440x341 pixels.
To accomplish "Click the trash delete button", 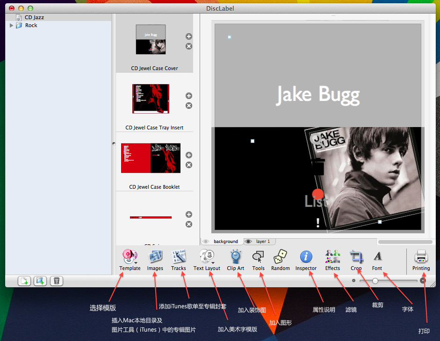I will (x=57, y=281).
